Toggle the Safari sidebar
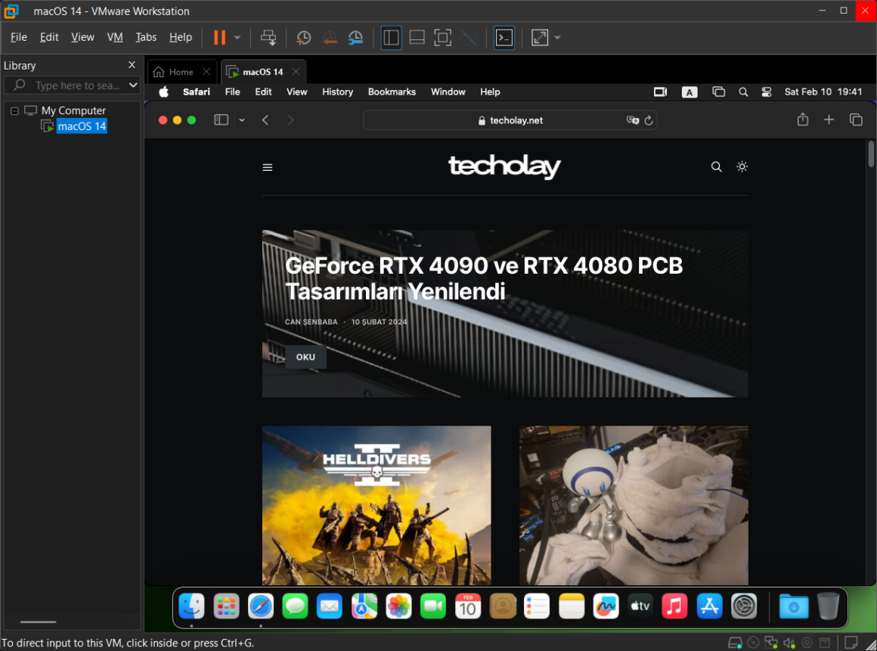This screenshot has width=877, height=651. (x=222, y=119)
